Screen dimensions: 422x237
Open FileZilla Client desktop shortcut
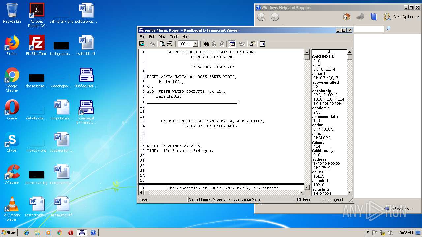click(37, 45)
